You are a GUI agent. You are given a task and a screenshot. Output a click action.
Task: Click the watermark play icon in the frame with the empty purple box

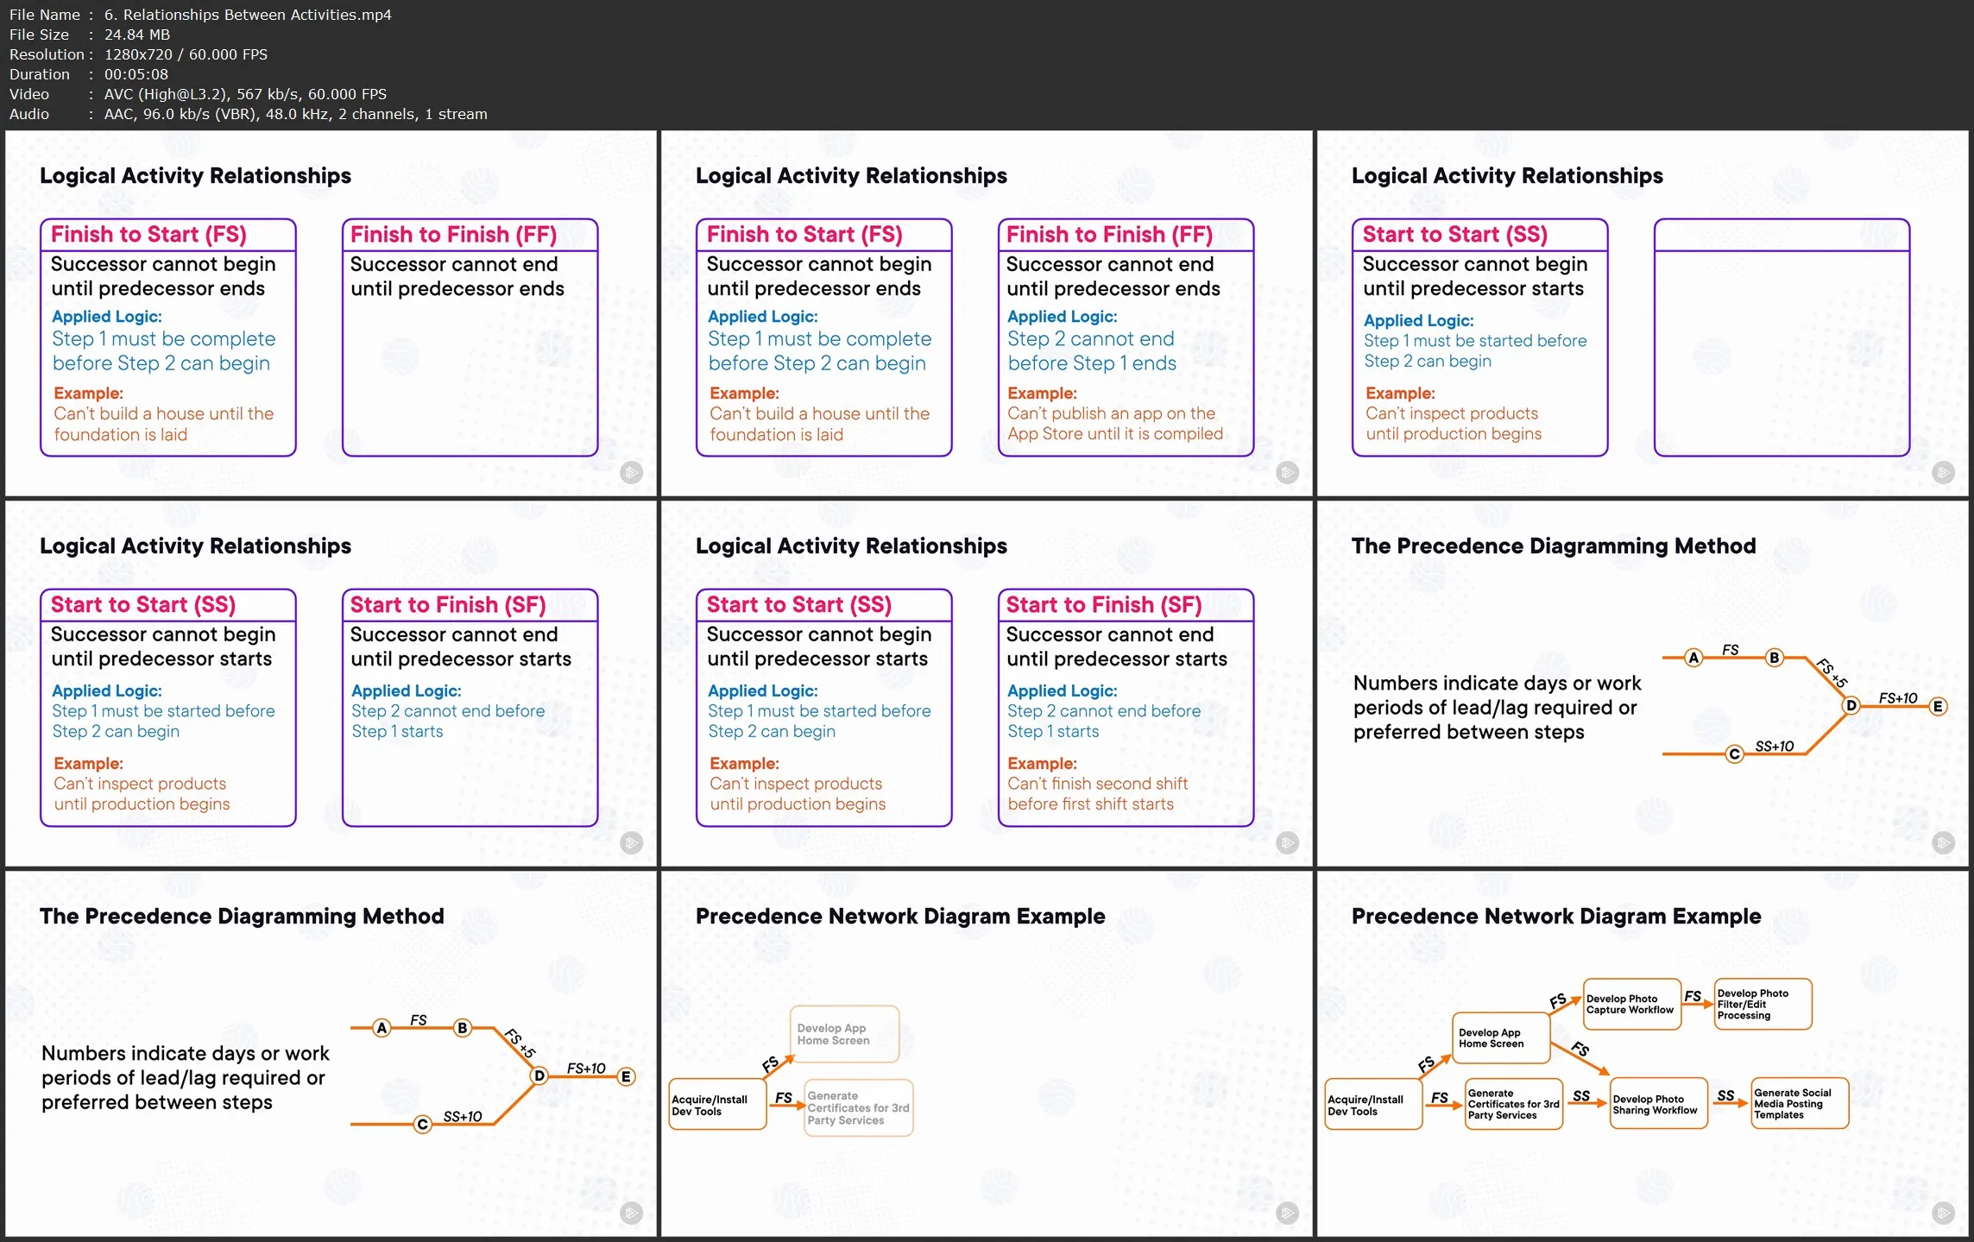coord(1942,472)
